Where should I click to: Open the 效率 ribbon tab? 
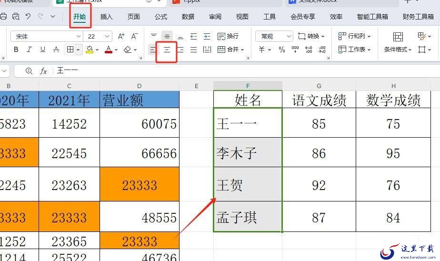click(x=336, y=17)
